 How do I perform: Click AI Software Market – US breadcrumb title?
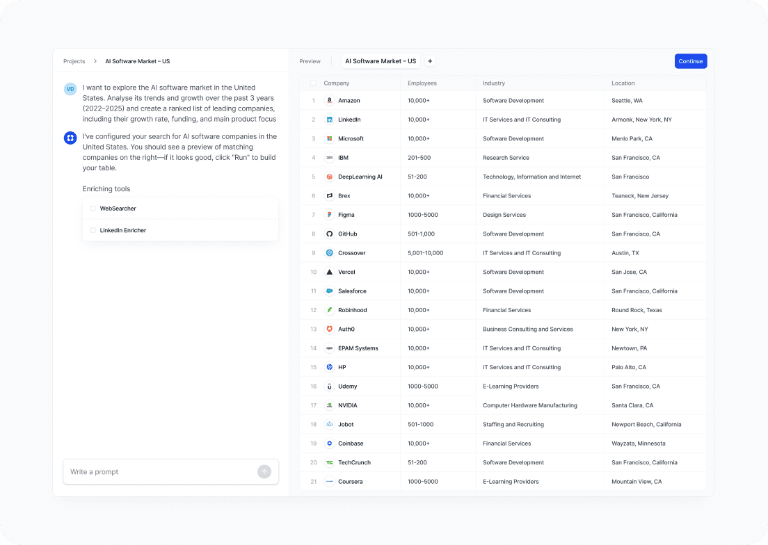[x=138, y=61]
